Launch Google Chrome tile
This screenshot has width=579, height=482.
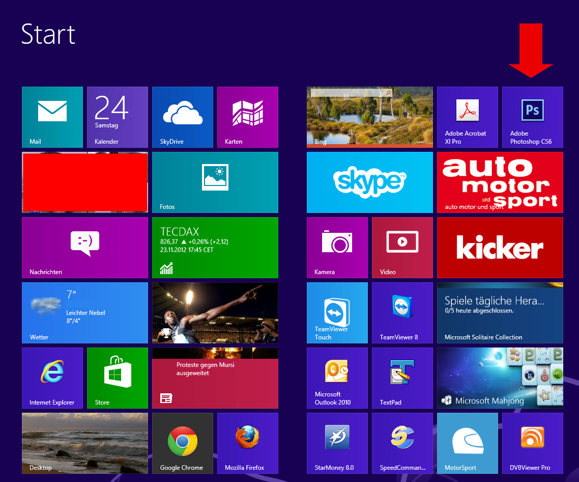(x=183, y=443)
